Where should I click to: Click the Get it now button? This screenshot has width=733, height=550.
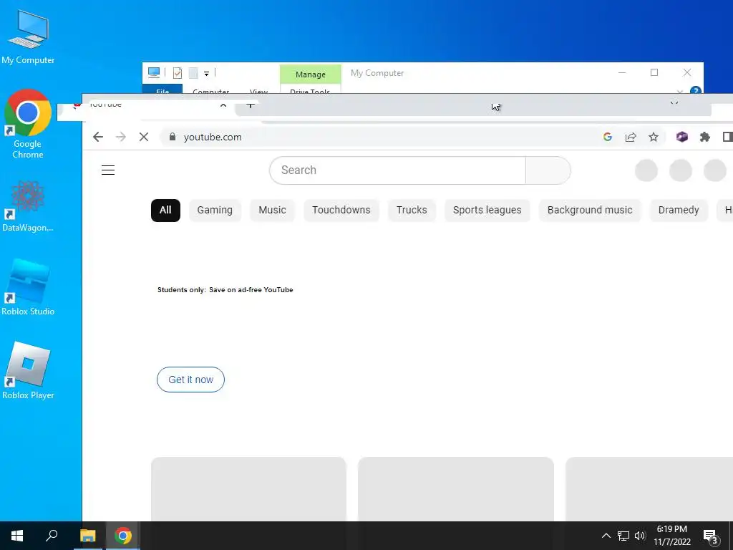click(x=190, y=380)
